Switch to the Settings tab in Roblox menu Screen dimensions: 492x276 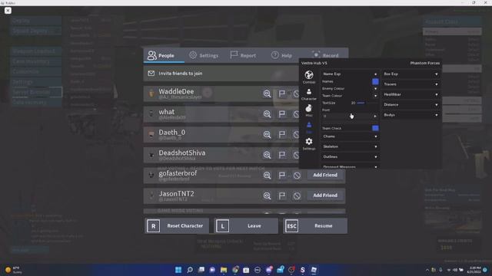pos(204,55)
